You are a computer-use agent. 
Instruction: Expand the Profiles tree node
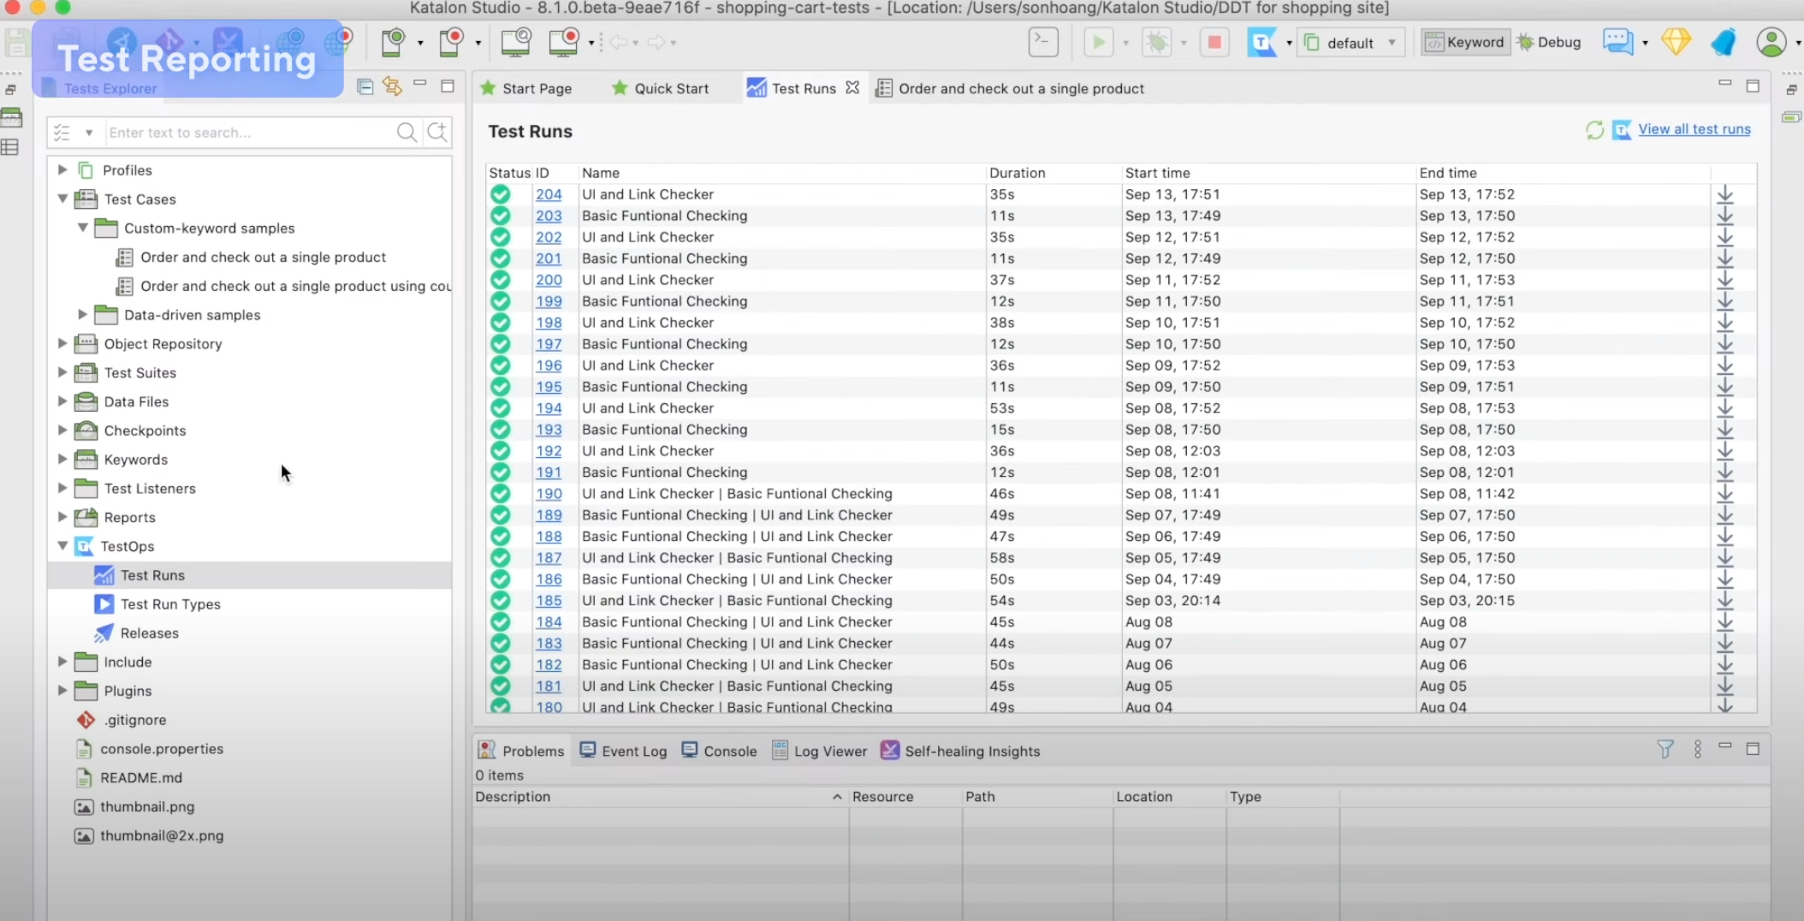[x=62, y=169]
